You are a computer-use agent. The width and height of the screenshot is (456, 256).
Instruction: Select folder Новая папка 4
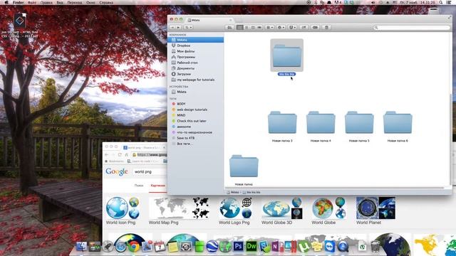coord(321,122)
